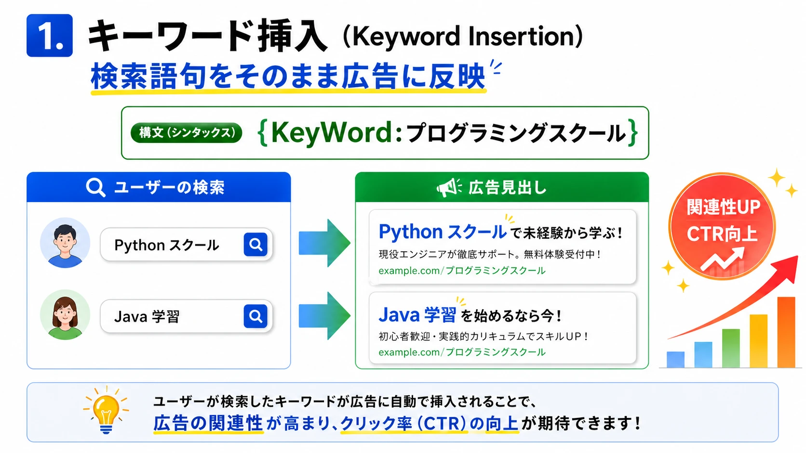Click the Python スクール search field
Viewport: 806px width, 453px height.
[x=187, y=245]
